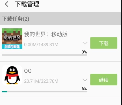The image size is (122, 105).
Task: Tap the 20.71M/322.70M size label
Action: 41,81
